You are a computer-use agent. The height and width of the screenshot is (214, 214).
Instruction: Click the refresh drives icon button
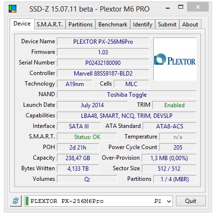click(15, 201)
